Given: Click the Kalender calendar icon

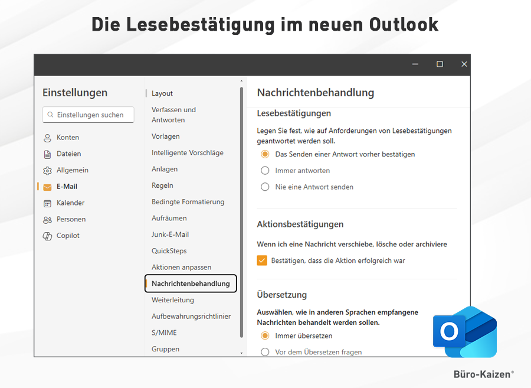Looking at the screenshot, I should click(47, 203).
